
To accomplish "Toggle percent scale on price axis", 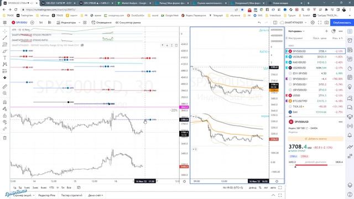I will (x=260, y=187).
